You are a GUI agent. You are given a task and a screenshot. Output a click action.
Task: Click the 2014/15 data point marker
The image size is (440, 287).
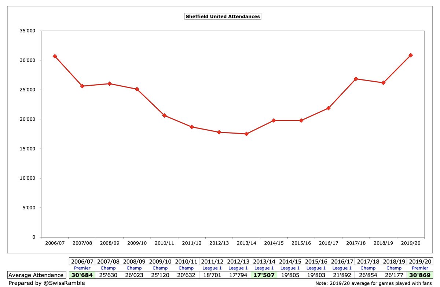[x=274, y=120]
